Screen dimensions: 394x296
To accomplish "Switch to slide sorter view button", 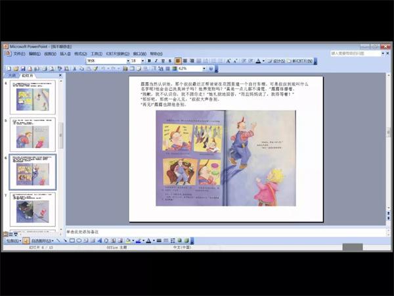I will pyautogui.click(x=11, y=234).
